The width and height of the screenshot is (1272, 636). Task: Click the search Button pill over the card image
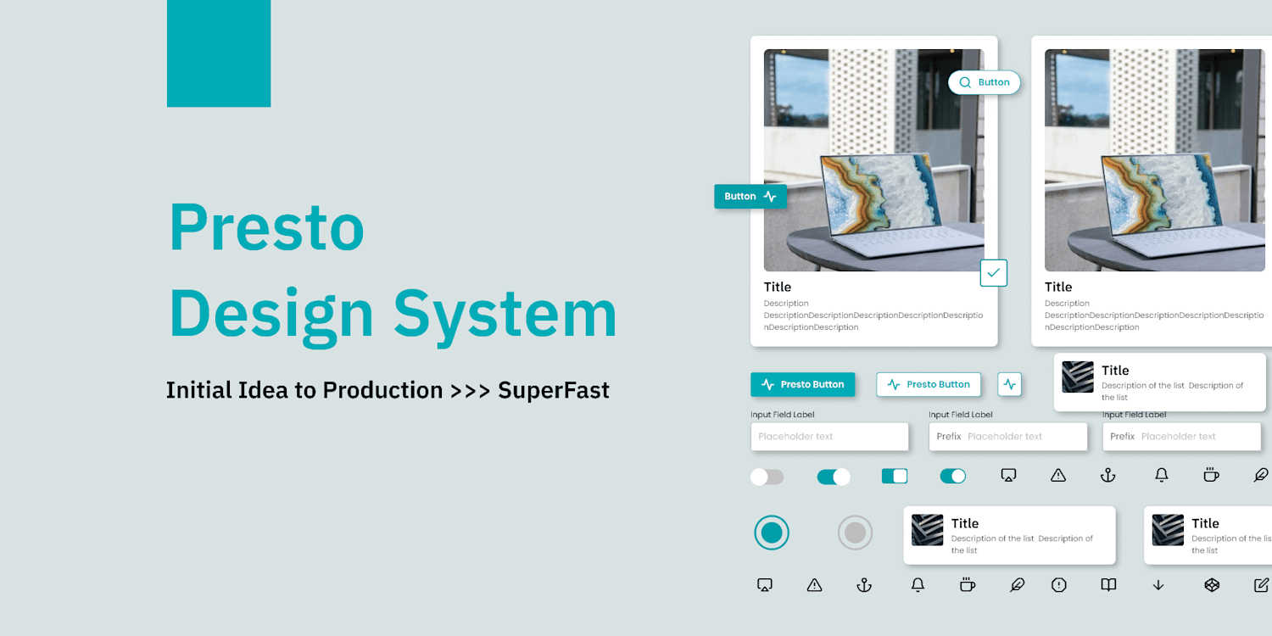click(984, 82)
